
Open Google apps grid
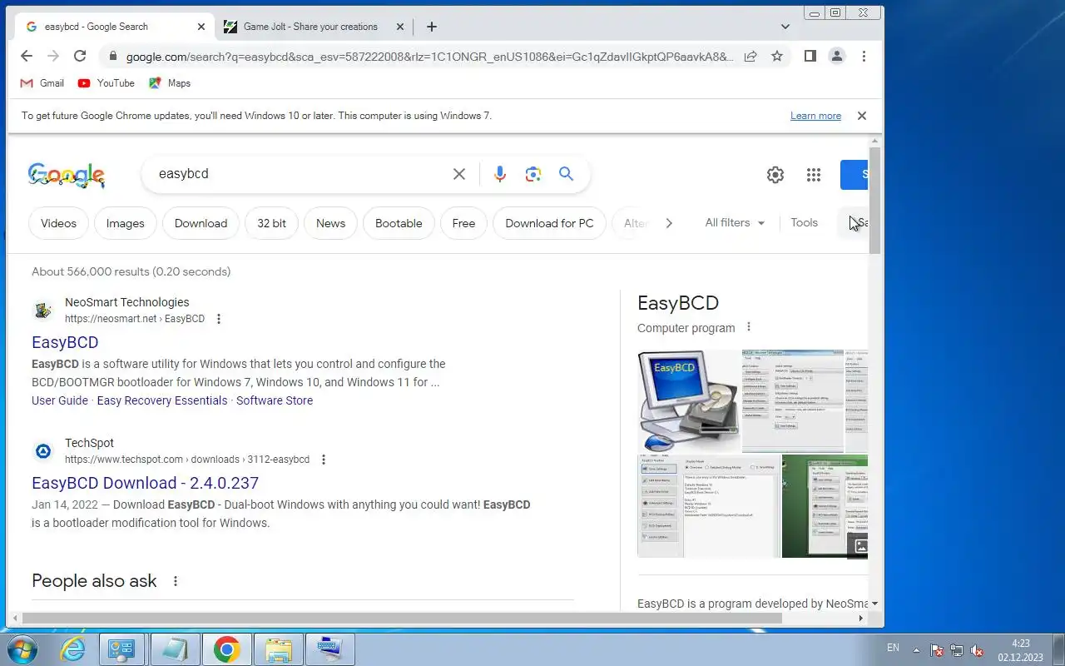pos(814,175)
